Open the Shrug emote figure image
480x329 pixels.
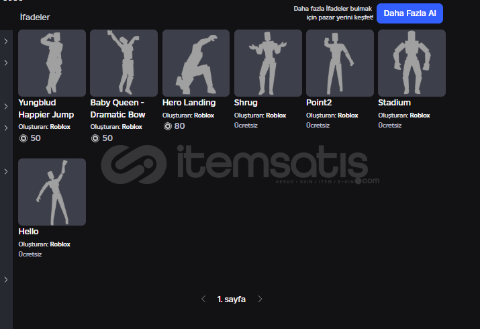(x=267, y=63)
